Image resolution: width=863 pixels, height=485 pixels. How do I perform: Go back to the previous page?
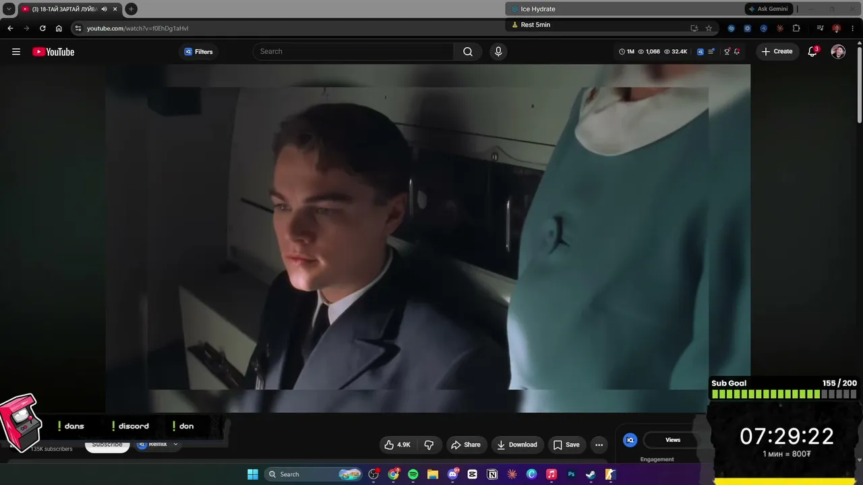pyautogui.click(x=10, y=28)
